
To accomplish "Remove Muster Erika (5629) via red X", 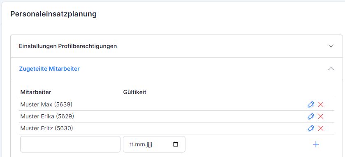I will (x=321, y=116).
